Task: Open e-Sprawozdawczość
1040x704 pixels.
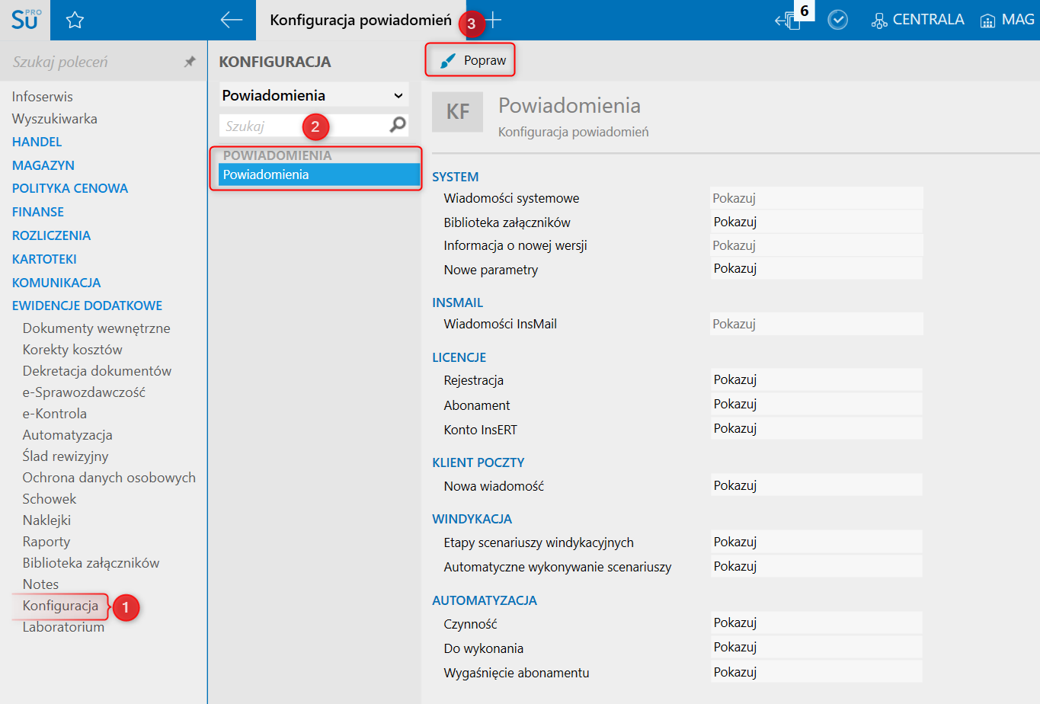Action: tap(84, 392)
